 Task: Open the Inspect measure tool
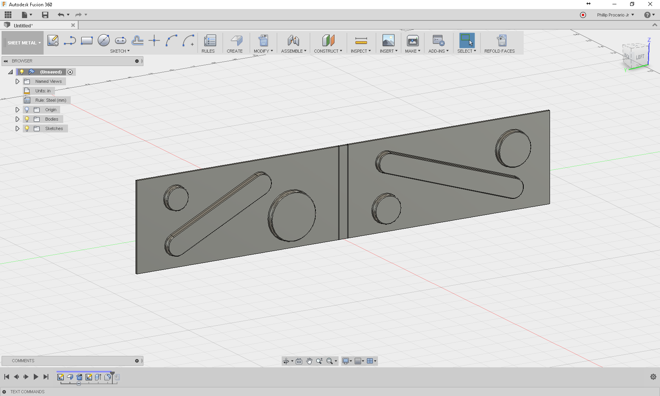point(361,40)
